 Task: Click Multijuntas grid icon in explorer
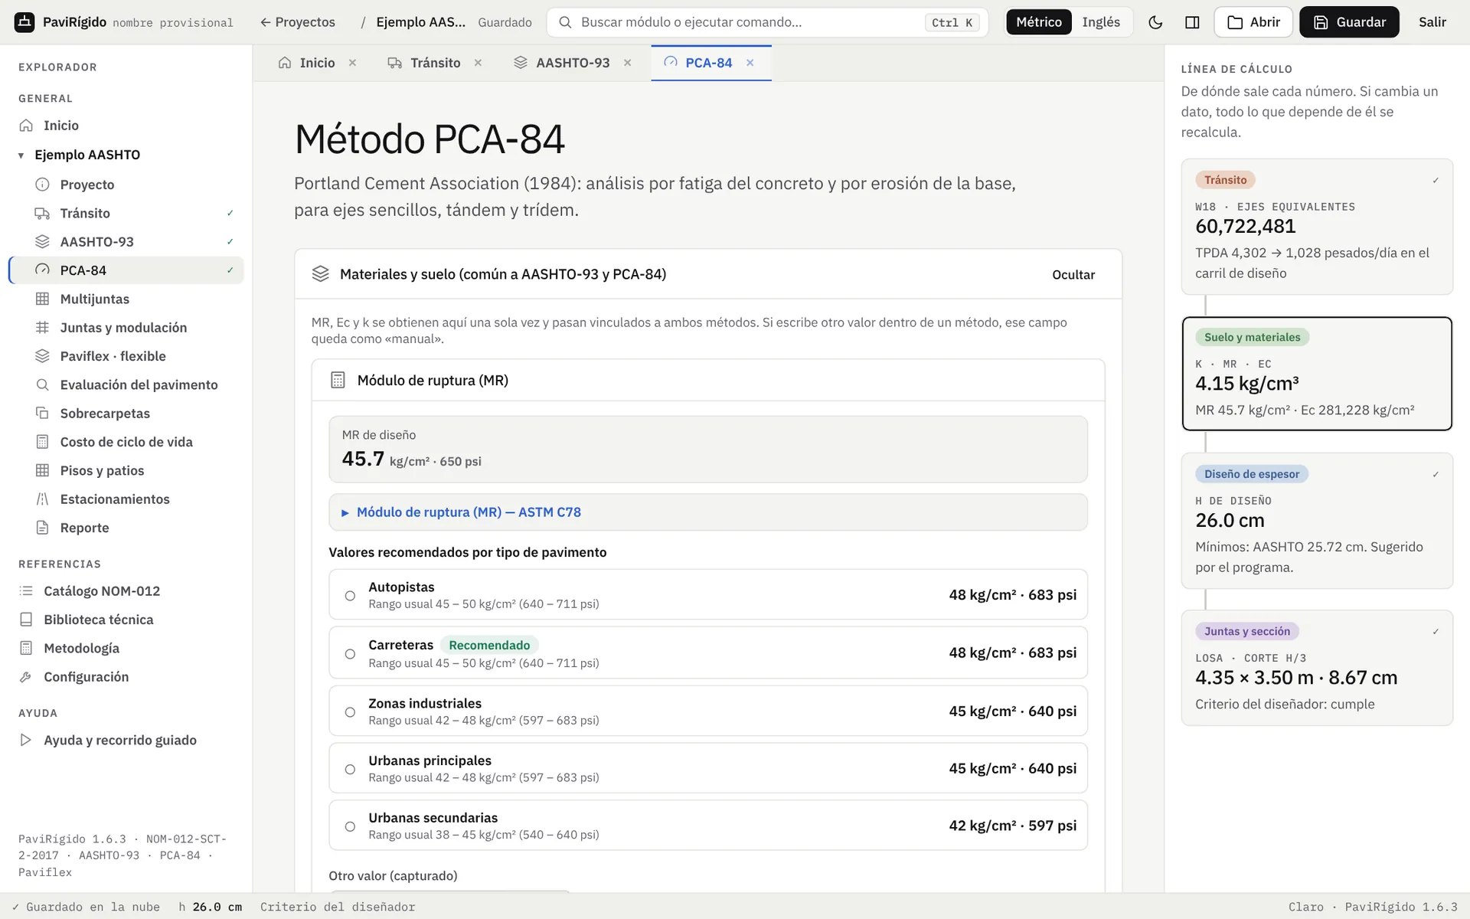(x=42, y=299)
